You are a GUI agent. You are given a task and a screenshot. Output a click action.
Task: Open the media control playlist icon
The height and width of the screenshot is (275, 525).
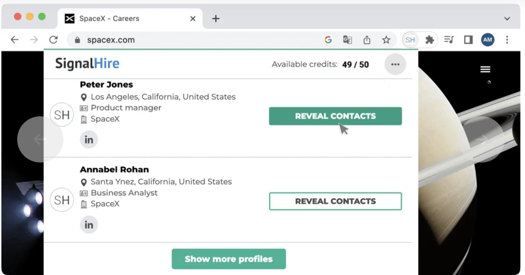[449, 40]
